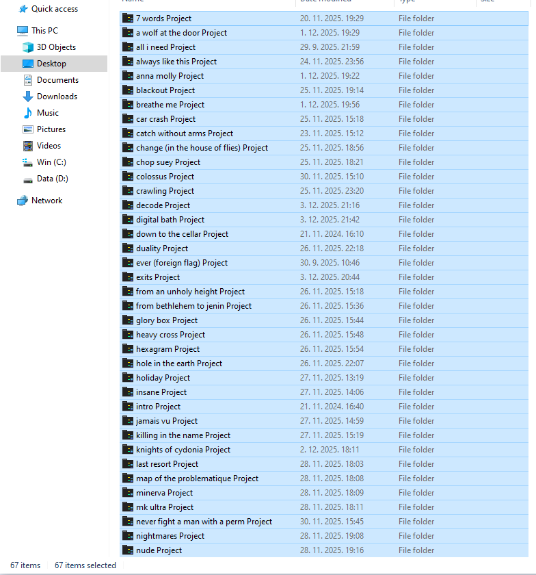This screenshot has width=536, height=575.
Task: Select 'anna molly Project' name
Action: (170, 75)
